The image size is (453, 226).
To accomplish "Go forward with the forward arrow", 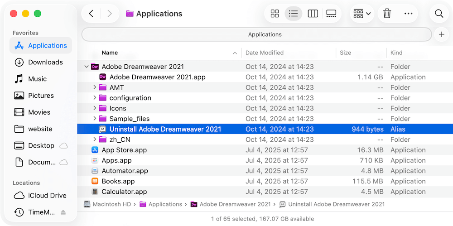I will [110, 14].
